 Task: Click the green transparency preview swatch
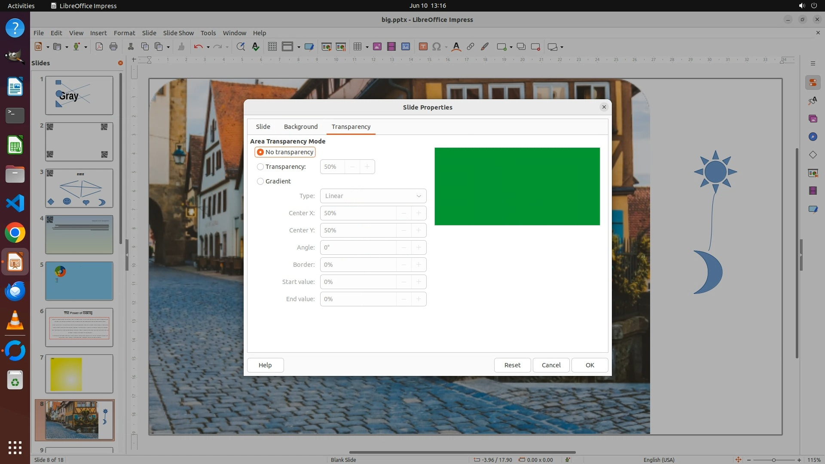(517, 186)
